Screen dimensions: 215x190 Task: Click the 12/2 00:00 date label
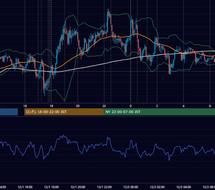click(x=131, y=187)
